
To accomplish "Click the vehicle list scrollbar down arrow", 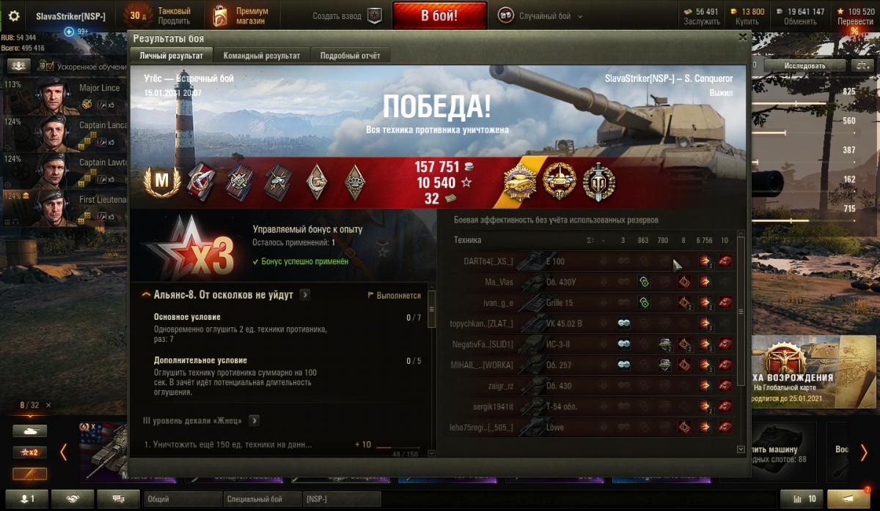I will coord(740,450).
